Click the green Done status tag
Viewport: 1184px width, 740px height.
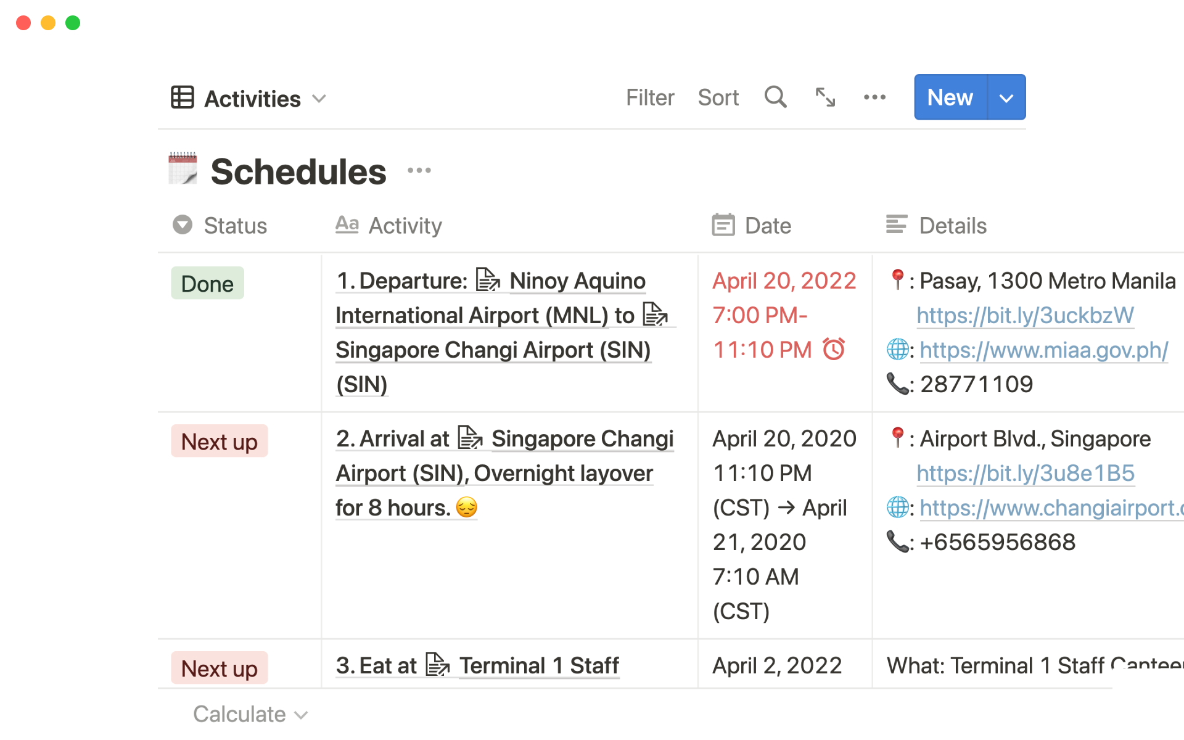tap(207, 284)
